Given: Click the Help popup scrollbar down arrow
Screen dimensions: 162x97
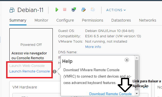Looking at the screenshot, I should (x=137, y=94).
